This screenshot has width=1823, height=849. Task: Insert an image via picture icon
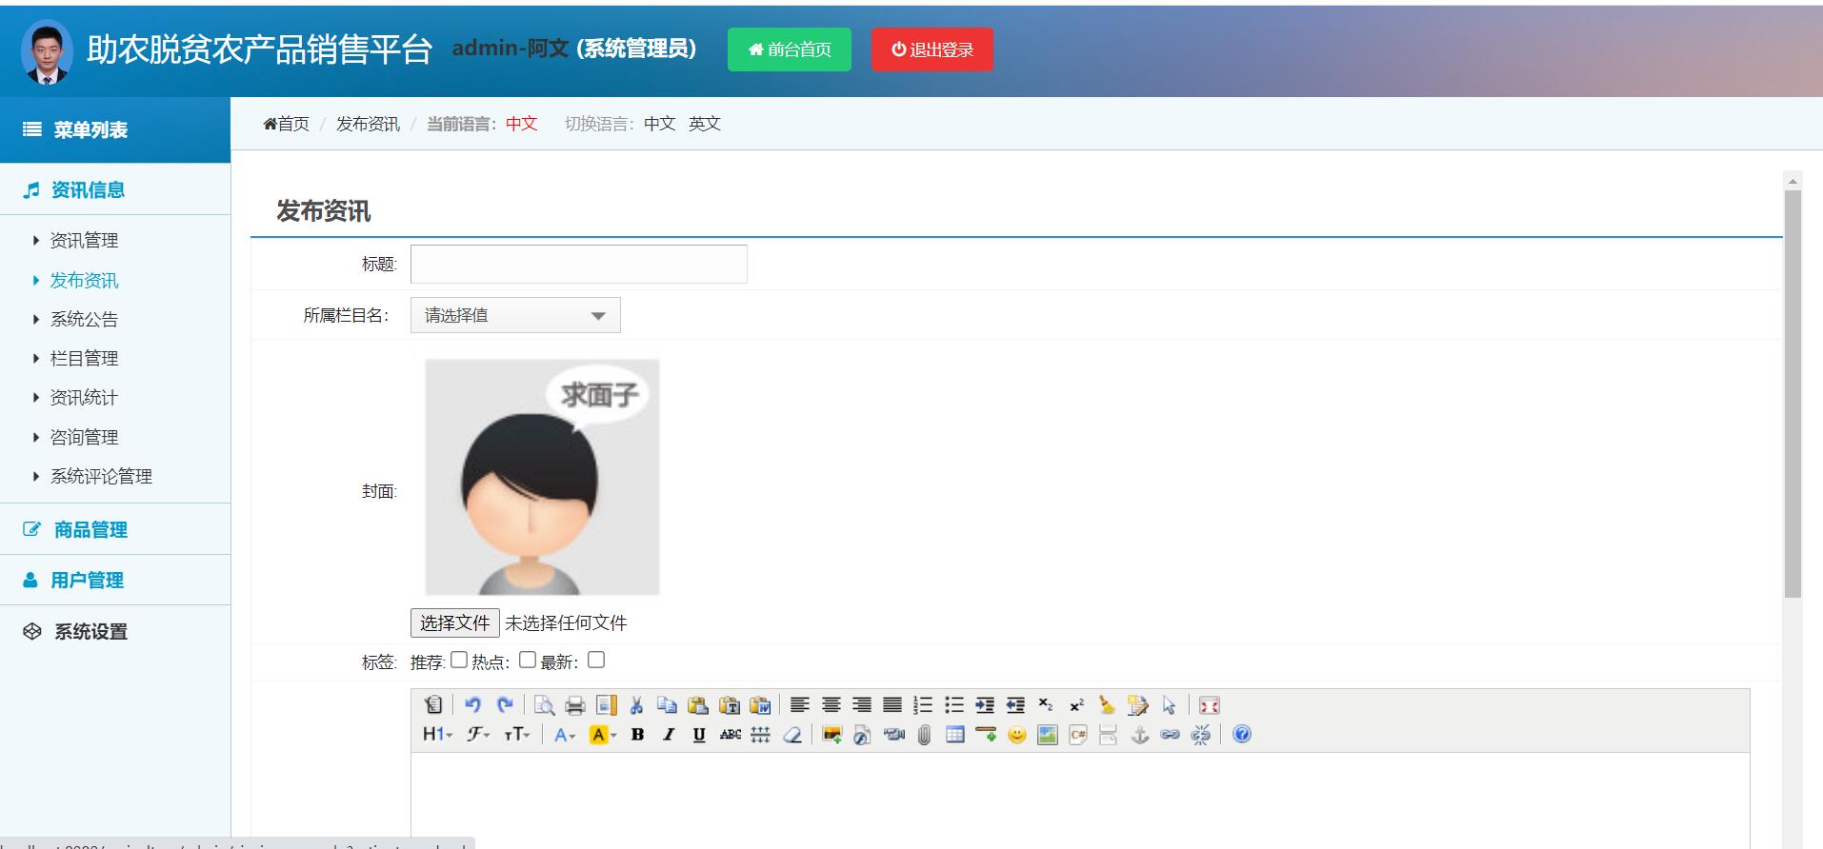click(x=831, y=735)
